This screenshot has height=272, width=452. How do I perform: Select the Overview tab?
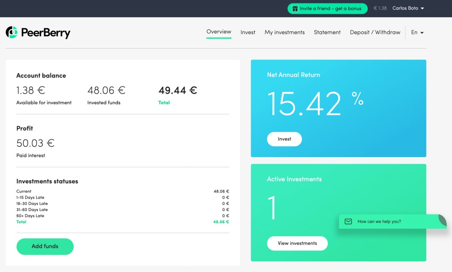click(x=218, y=32)
